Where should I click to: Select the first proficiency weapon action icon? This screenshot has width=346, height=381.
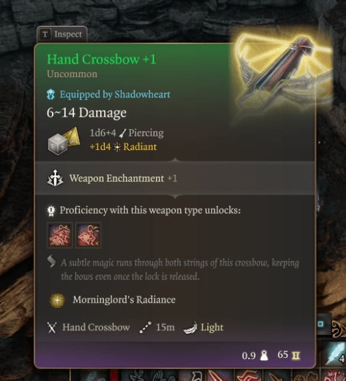pyautogui.click(x=60, y=235)
